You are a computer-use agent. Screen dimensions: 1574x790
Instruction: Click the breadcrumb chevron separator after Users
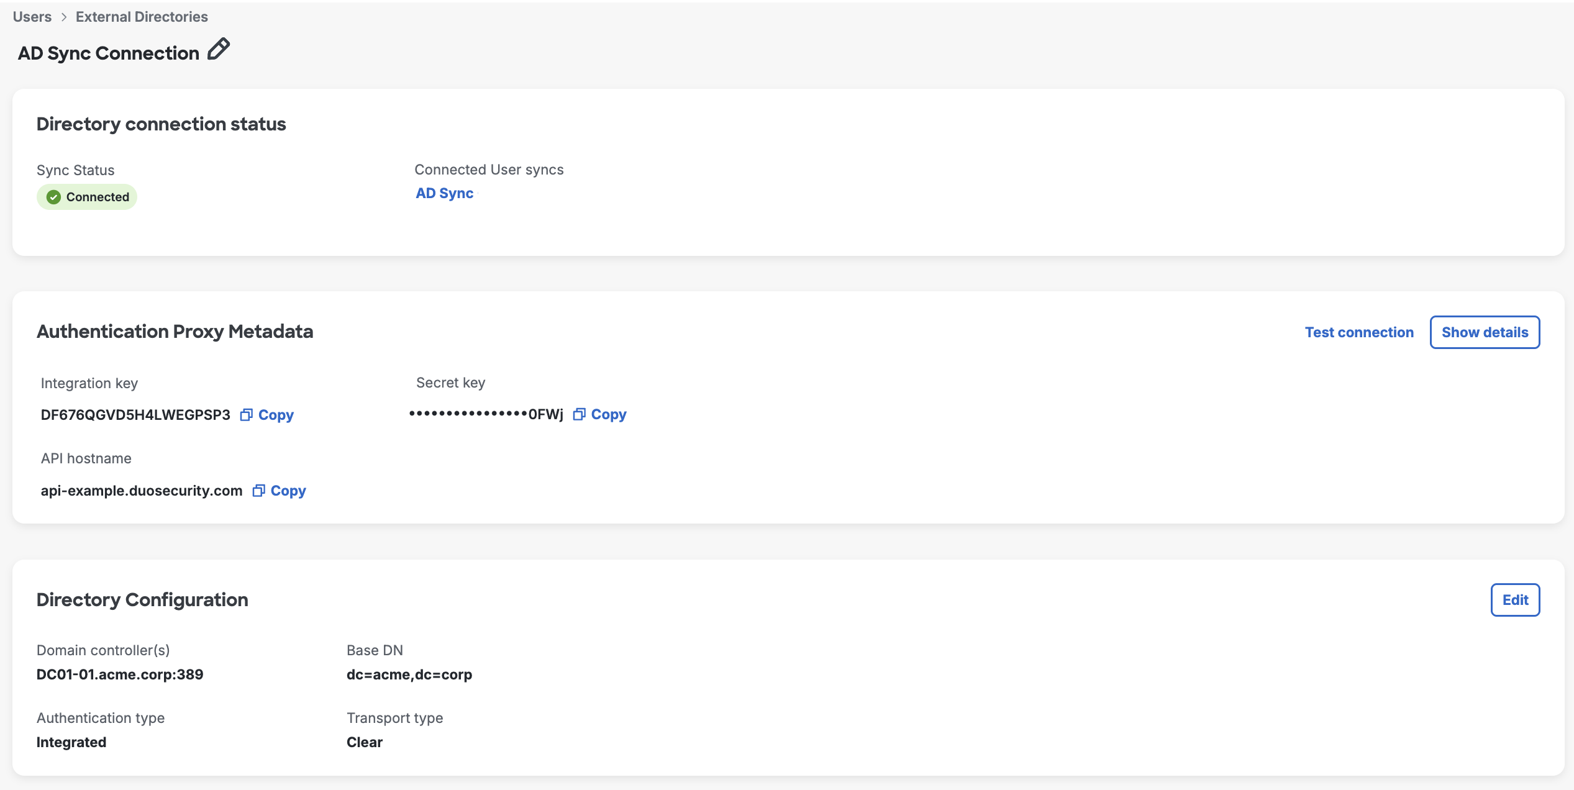coord(64,17)
